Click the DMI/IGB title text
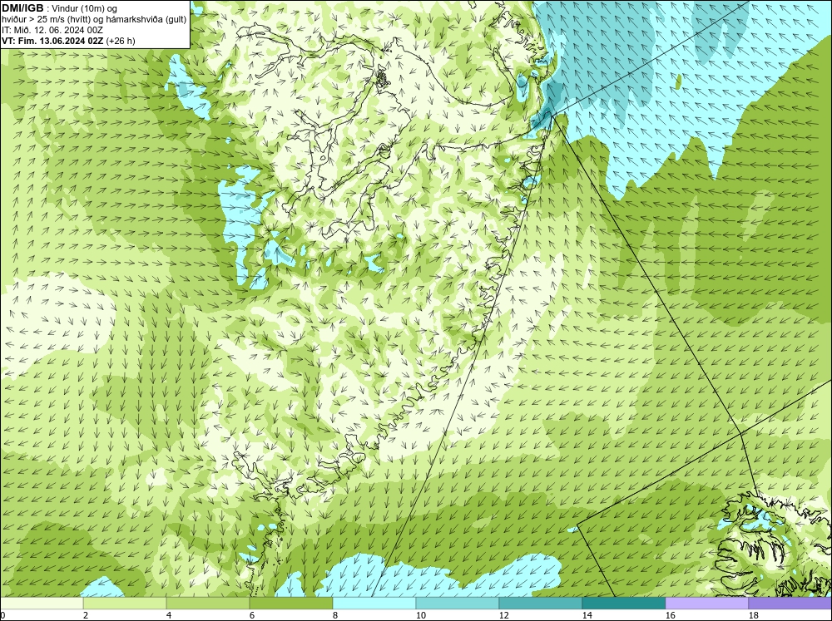The image size is (832, 621). pos(22,8)
